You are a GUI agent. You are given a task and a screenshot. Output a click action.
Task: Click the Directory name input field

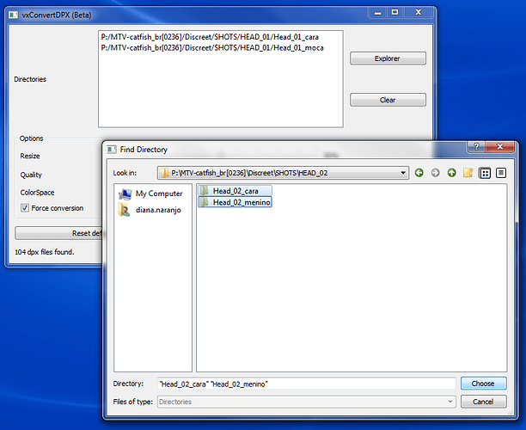point(305,384)
